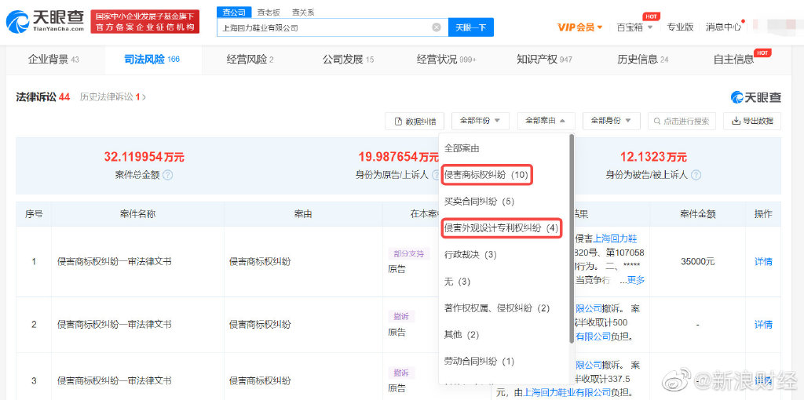This screenshot has width=804, height=400.
Task: Open the 百宝箱 dropdown menu
Action: coord(634,27)
